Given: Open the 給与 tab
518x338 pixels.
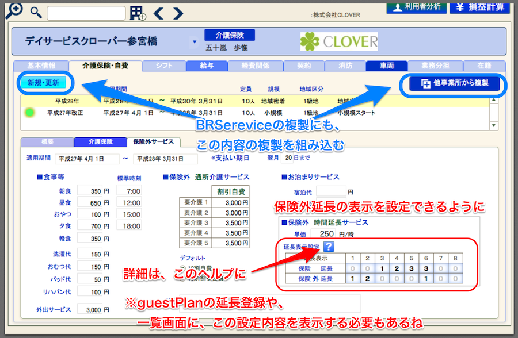Looking at the screenshot, I should [207, 66].
